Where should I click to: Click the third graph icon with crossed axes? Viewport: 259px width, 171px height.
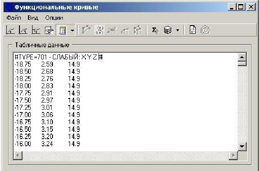coord(36,30)
